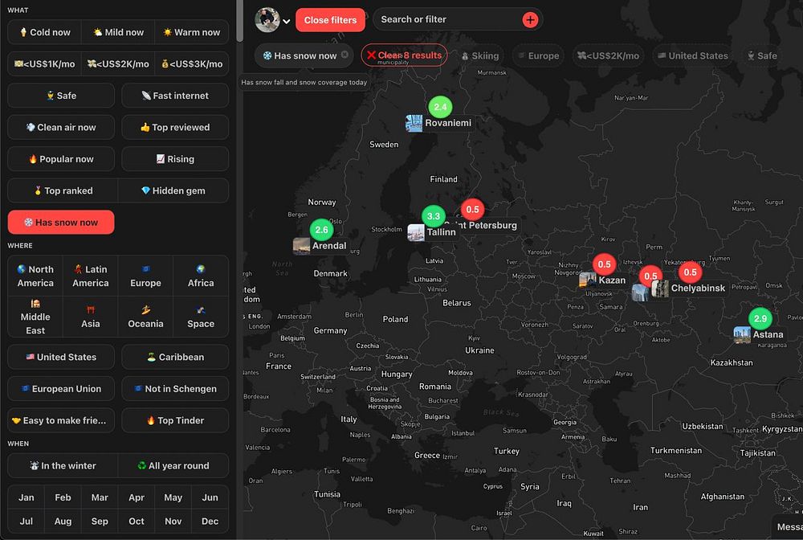
Task: Add the <US$2K/mo suggested chip on top bar
Action: (x=608, y=55)
